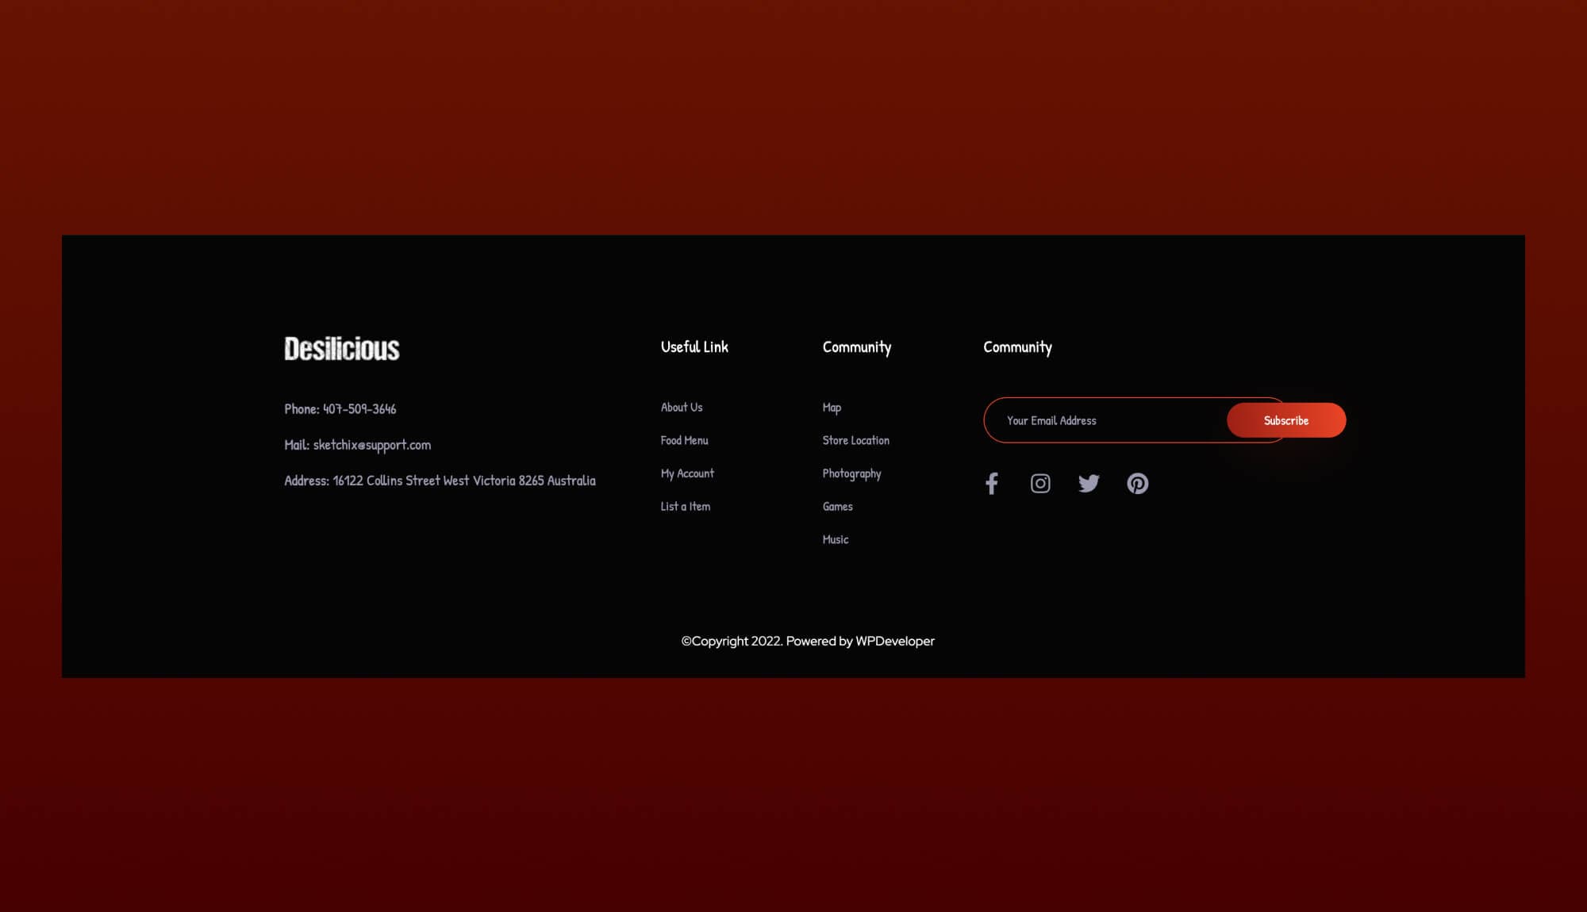Click the phone number 407-509-3646
Viewport: 1587px width, 912px height.
click(x=359, y=409)
